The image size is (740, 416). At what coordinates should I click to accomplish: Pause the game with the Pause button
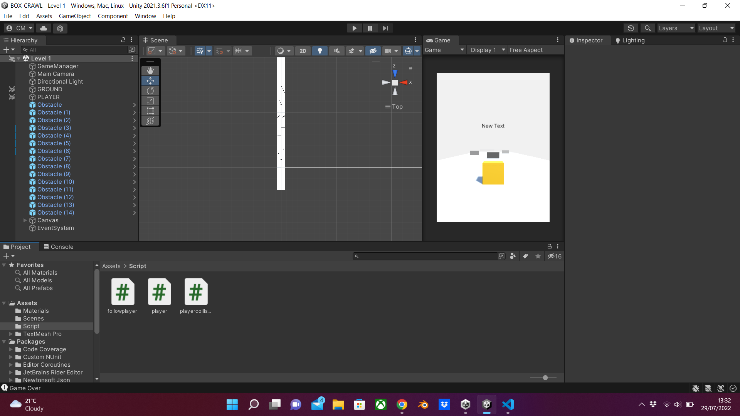pos(370,28)
